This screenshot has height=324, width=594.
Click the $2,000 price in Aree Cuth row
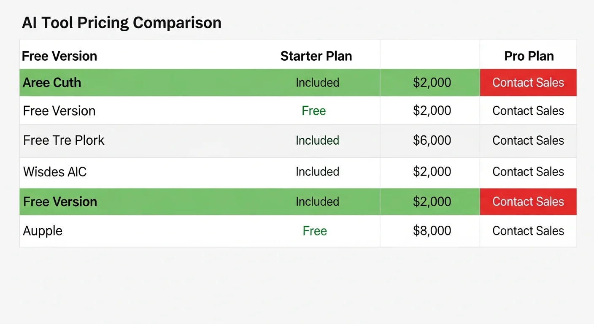pyautogui.click(x=432, y=83)
